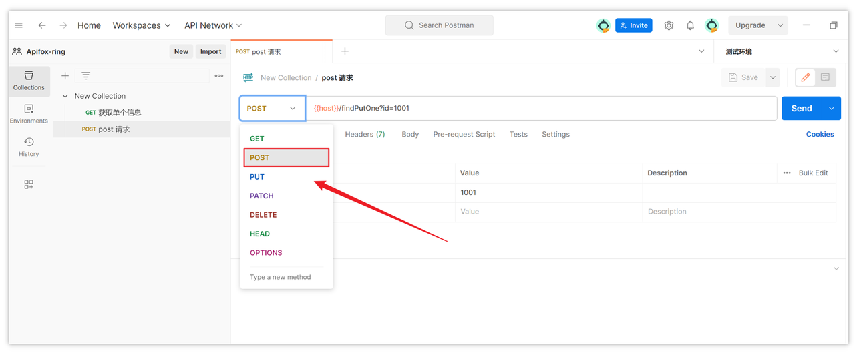Open the History sidebar panel
Image resolution: width=855 pixels, height=353 pixels.
click(29, 147)
